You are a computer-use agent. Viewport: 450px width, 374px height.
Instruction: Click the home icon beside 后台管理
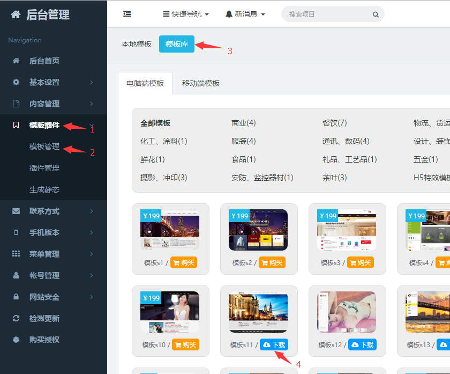(x=16, y=15)
